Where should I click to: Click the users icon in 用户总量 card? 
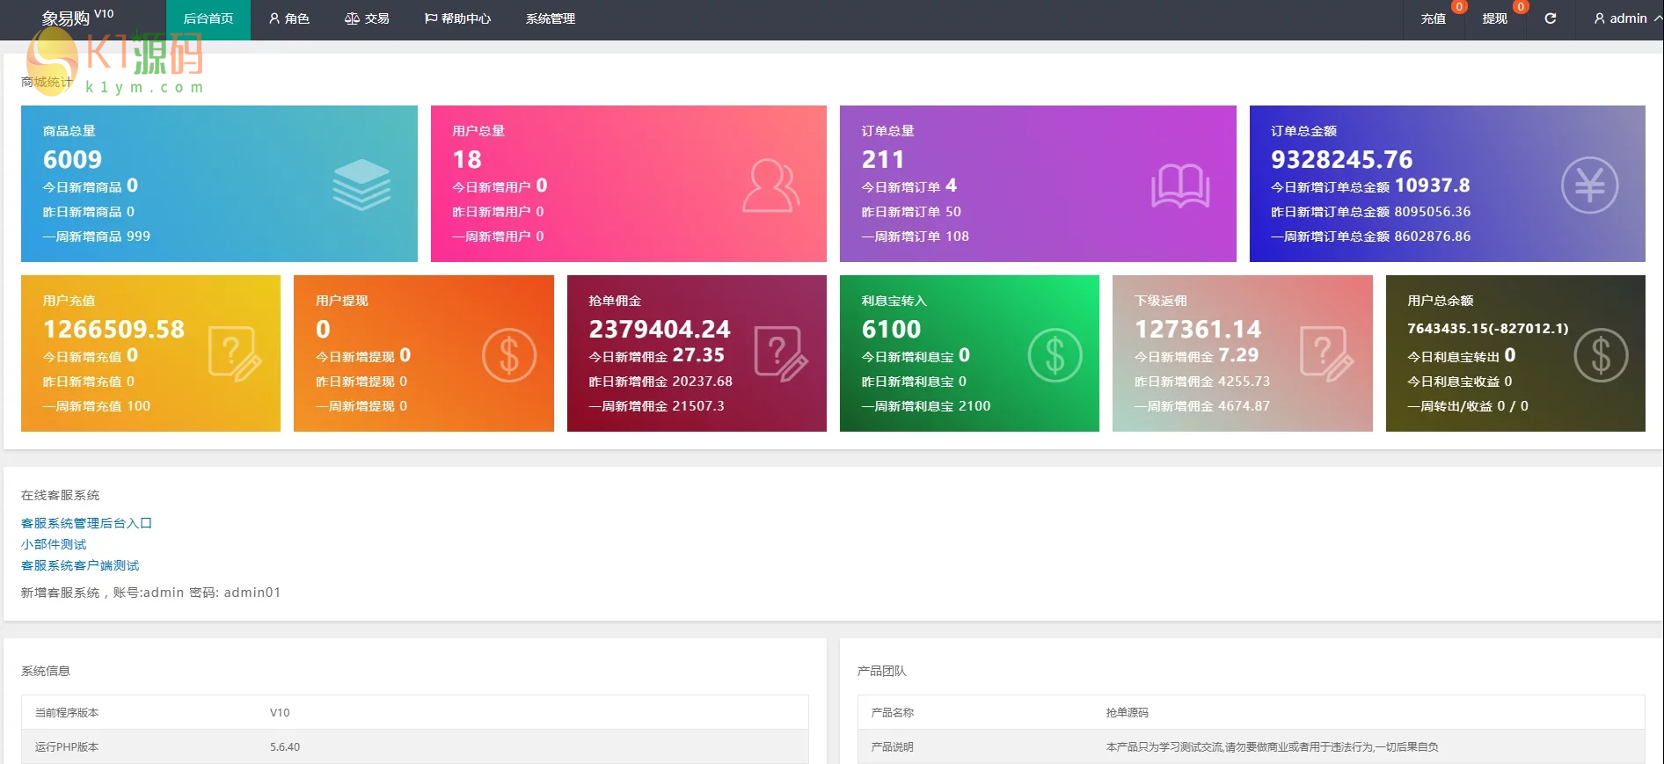click(x=770, y=185)
